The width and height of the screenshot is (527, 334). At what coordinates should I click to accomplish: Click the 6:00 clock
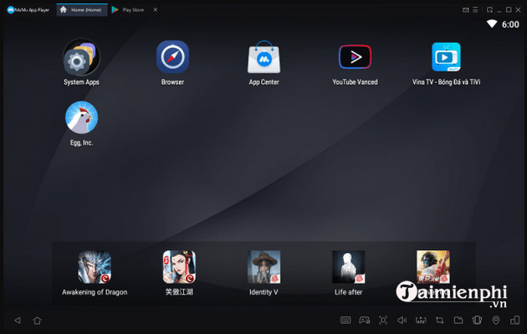510,24
